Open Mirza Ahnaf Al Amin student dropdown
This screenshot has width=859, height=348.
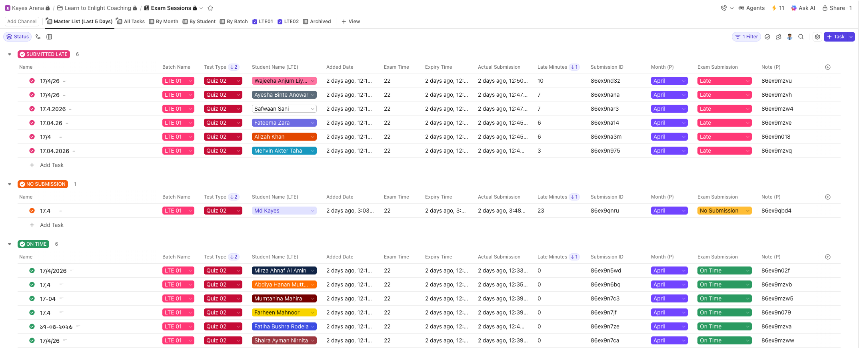pos(284,270)
